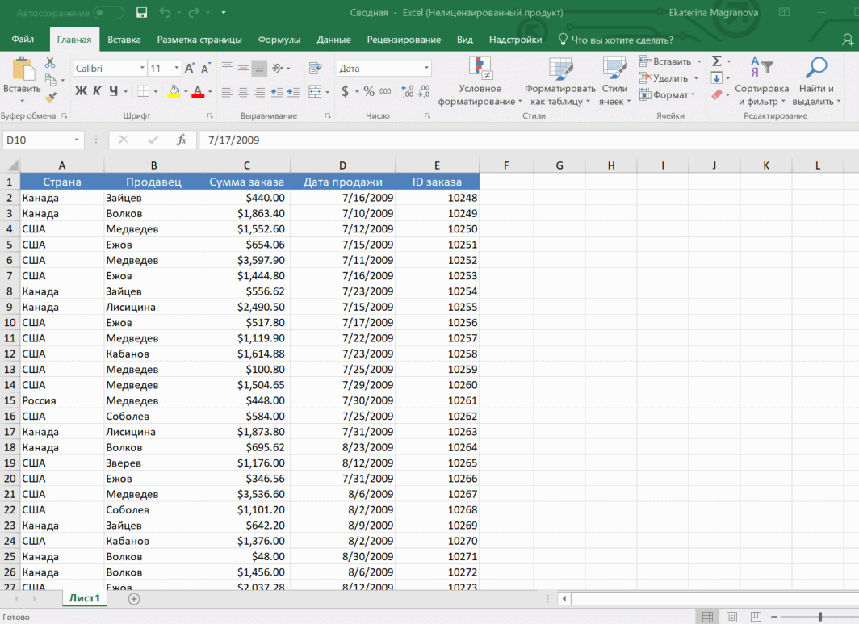Add a new sheet with plus icon
This screenshot has height=624, width=859.
[134, 598]
